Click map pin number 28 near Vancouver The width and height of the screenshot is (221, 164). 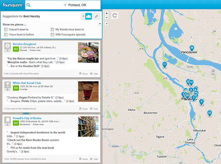pos(192,48)
